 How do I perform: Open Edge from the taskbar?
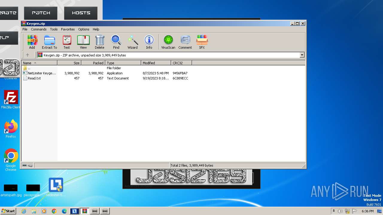64,211
